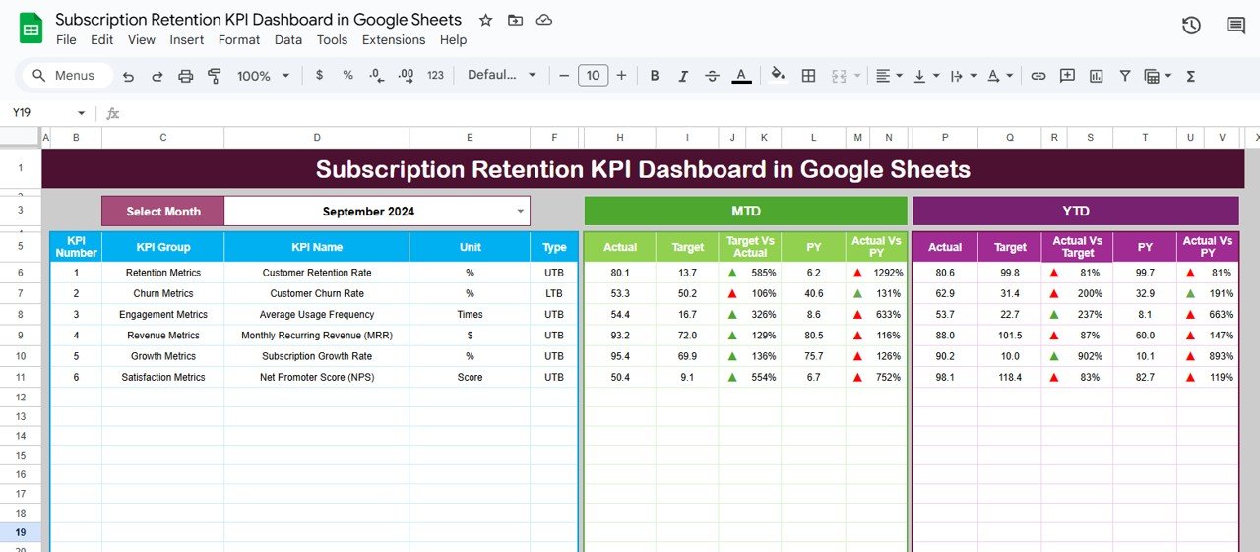Open the Data menu
The width and height of the screenshot is (1260, 552).
288,40
